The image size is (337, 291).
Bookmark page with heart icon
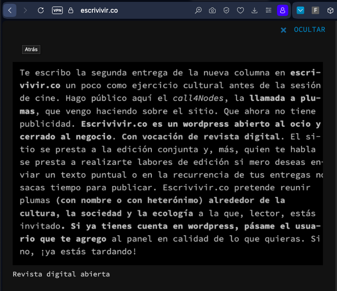[x=240, y=10]
